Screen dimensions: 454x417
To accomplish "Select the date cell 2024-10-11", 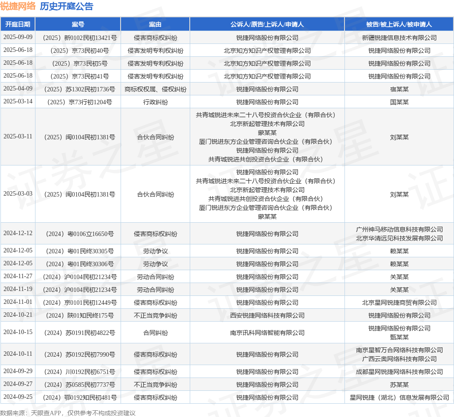I will [x=18, y=354].
